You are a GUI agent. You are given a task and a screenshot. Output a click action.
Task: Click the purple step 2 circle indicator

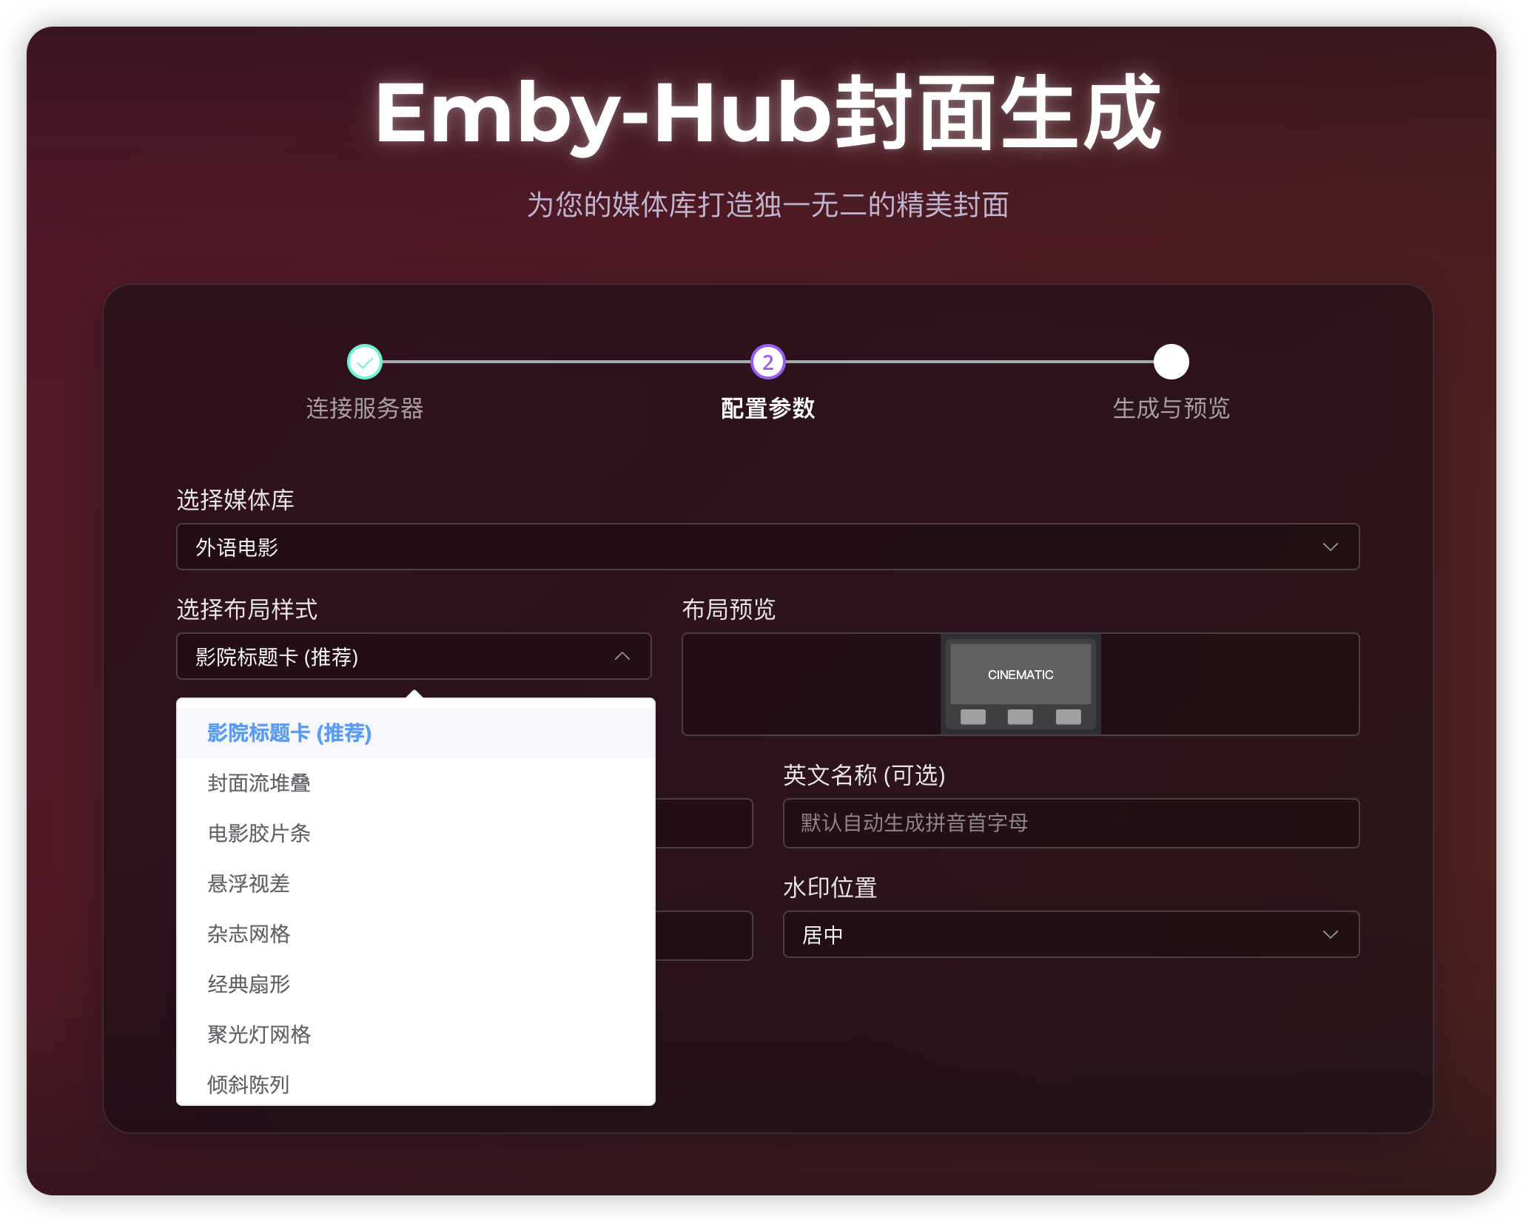(x=767, y=362)
